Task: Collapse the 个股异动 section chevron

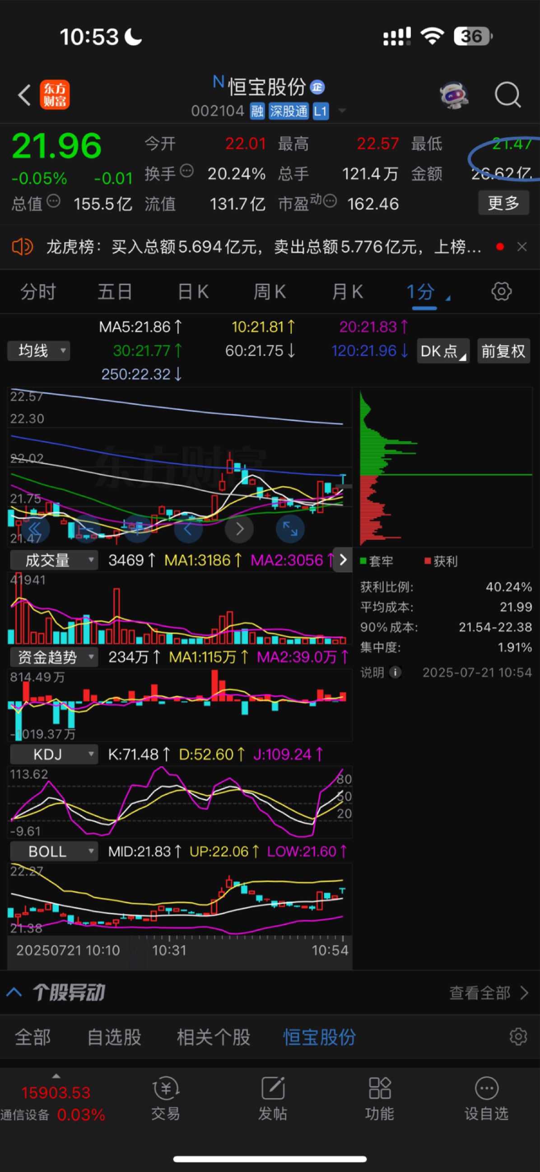Action: click(14, 992)
